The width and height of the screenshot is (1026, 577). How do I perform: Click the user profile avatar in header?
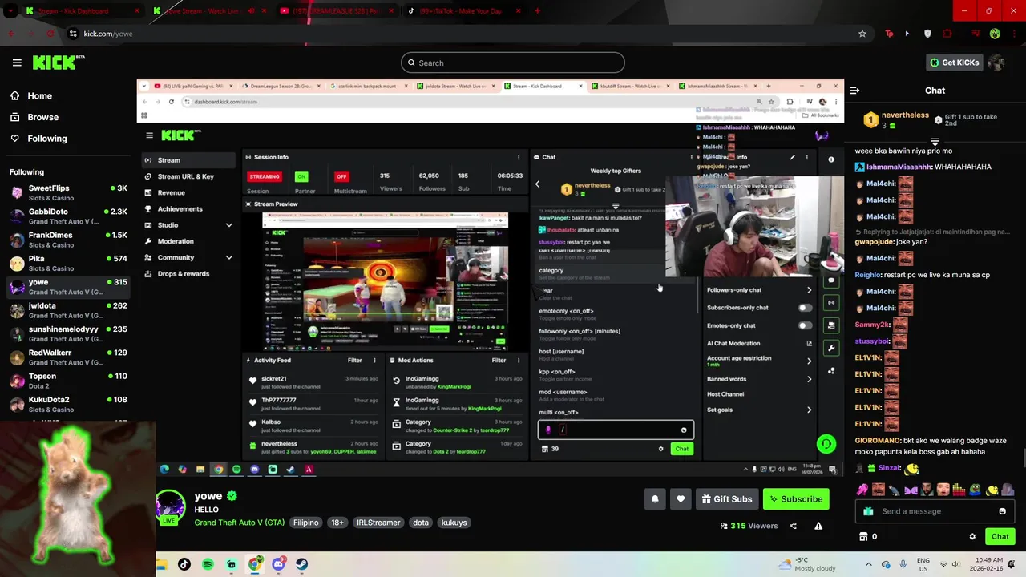(996, 63)
